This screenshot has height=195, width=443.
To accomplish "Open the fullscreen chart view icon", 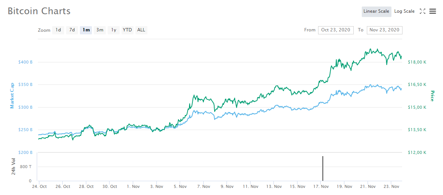I will pyautogui.click(x=422, y=11).
